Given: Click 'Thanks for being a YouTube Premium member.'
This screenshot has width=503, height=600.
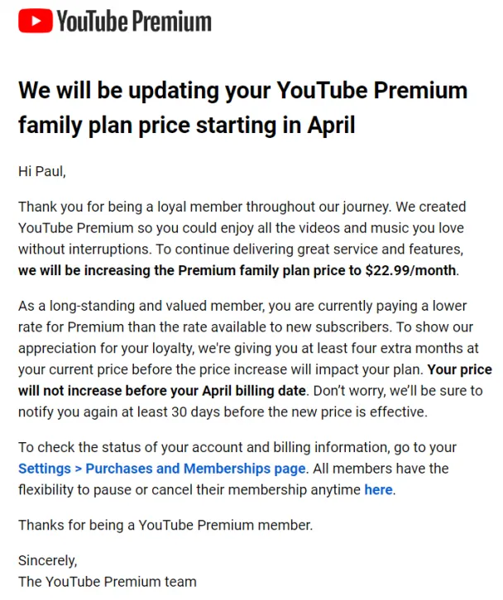Looking at the screenshot, I should pyautogui.click(x=165, y=525).
